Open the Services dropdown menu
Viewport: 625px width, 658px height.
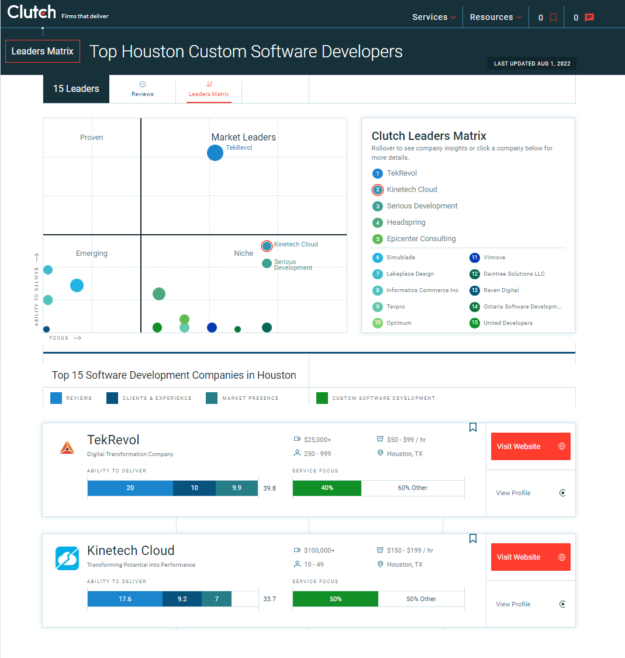(434, 17)
